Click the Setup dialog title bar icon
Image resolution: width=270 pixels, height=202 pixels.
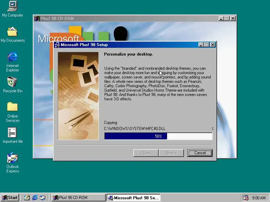click(x=57, y=45)
